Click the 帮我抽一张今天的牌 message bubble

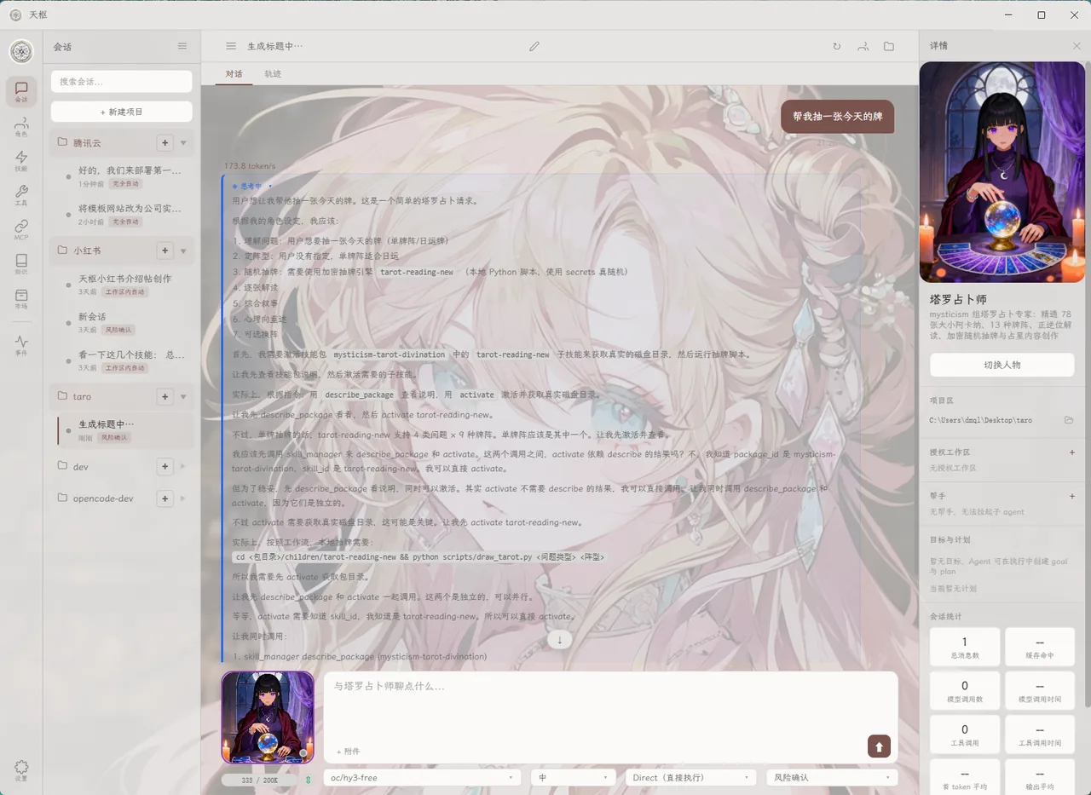pyautogui.click(x=837, y=117)
